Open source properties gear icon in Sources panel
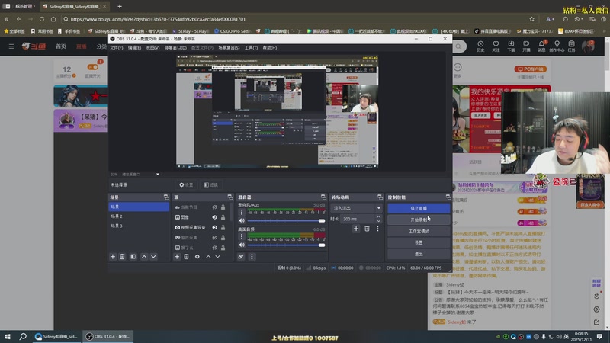 click(197, 257)
